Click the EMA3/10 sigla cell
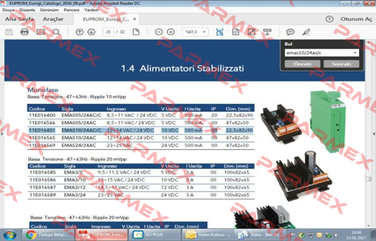Viewport: 376px width, 241px height. click(x=75, y=180)
